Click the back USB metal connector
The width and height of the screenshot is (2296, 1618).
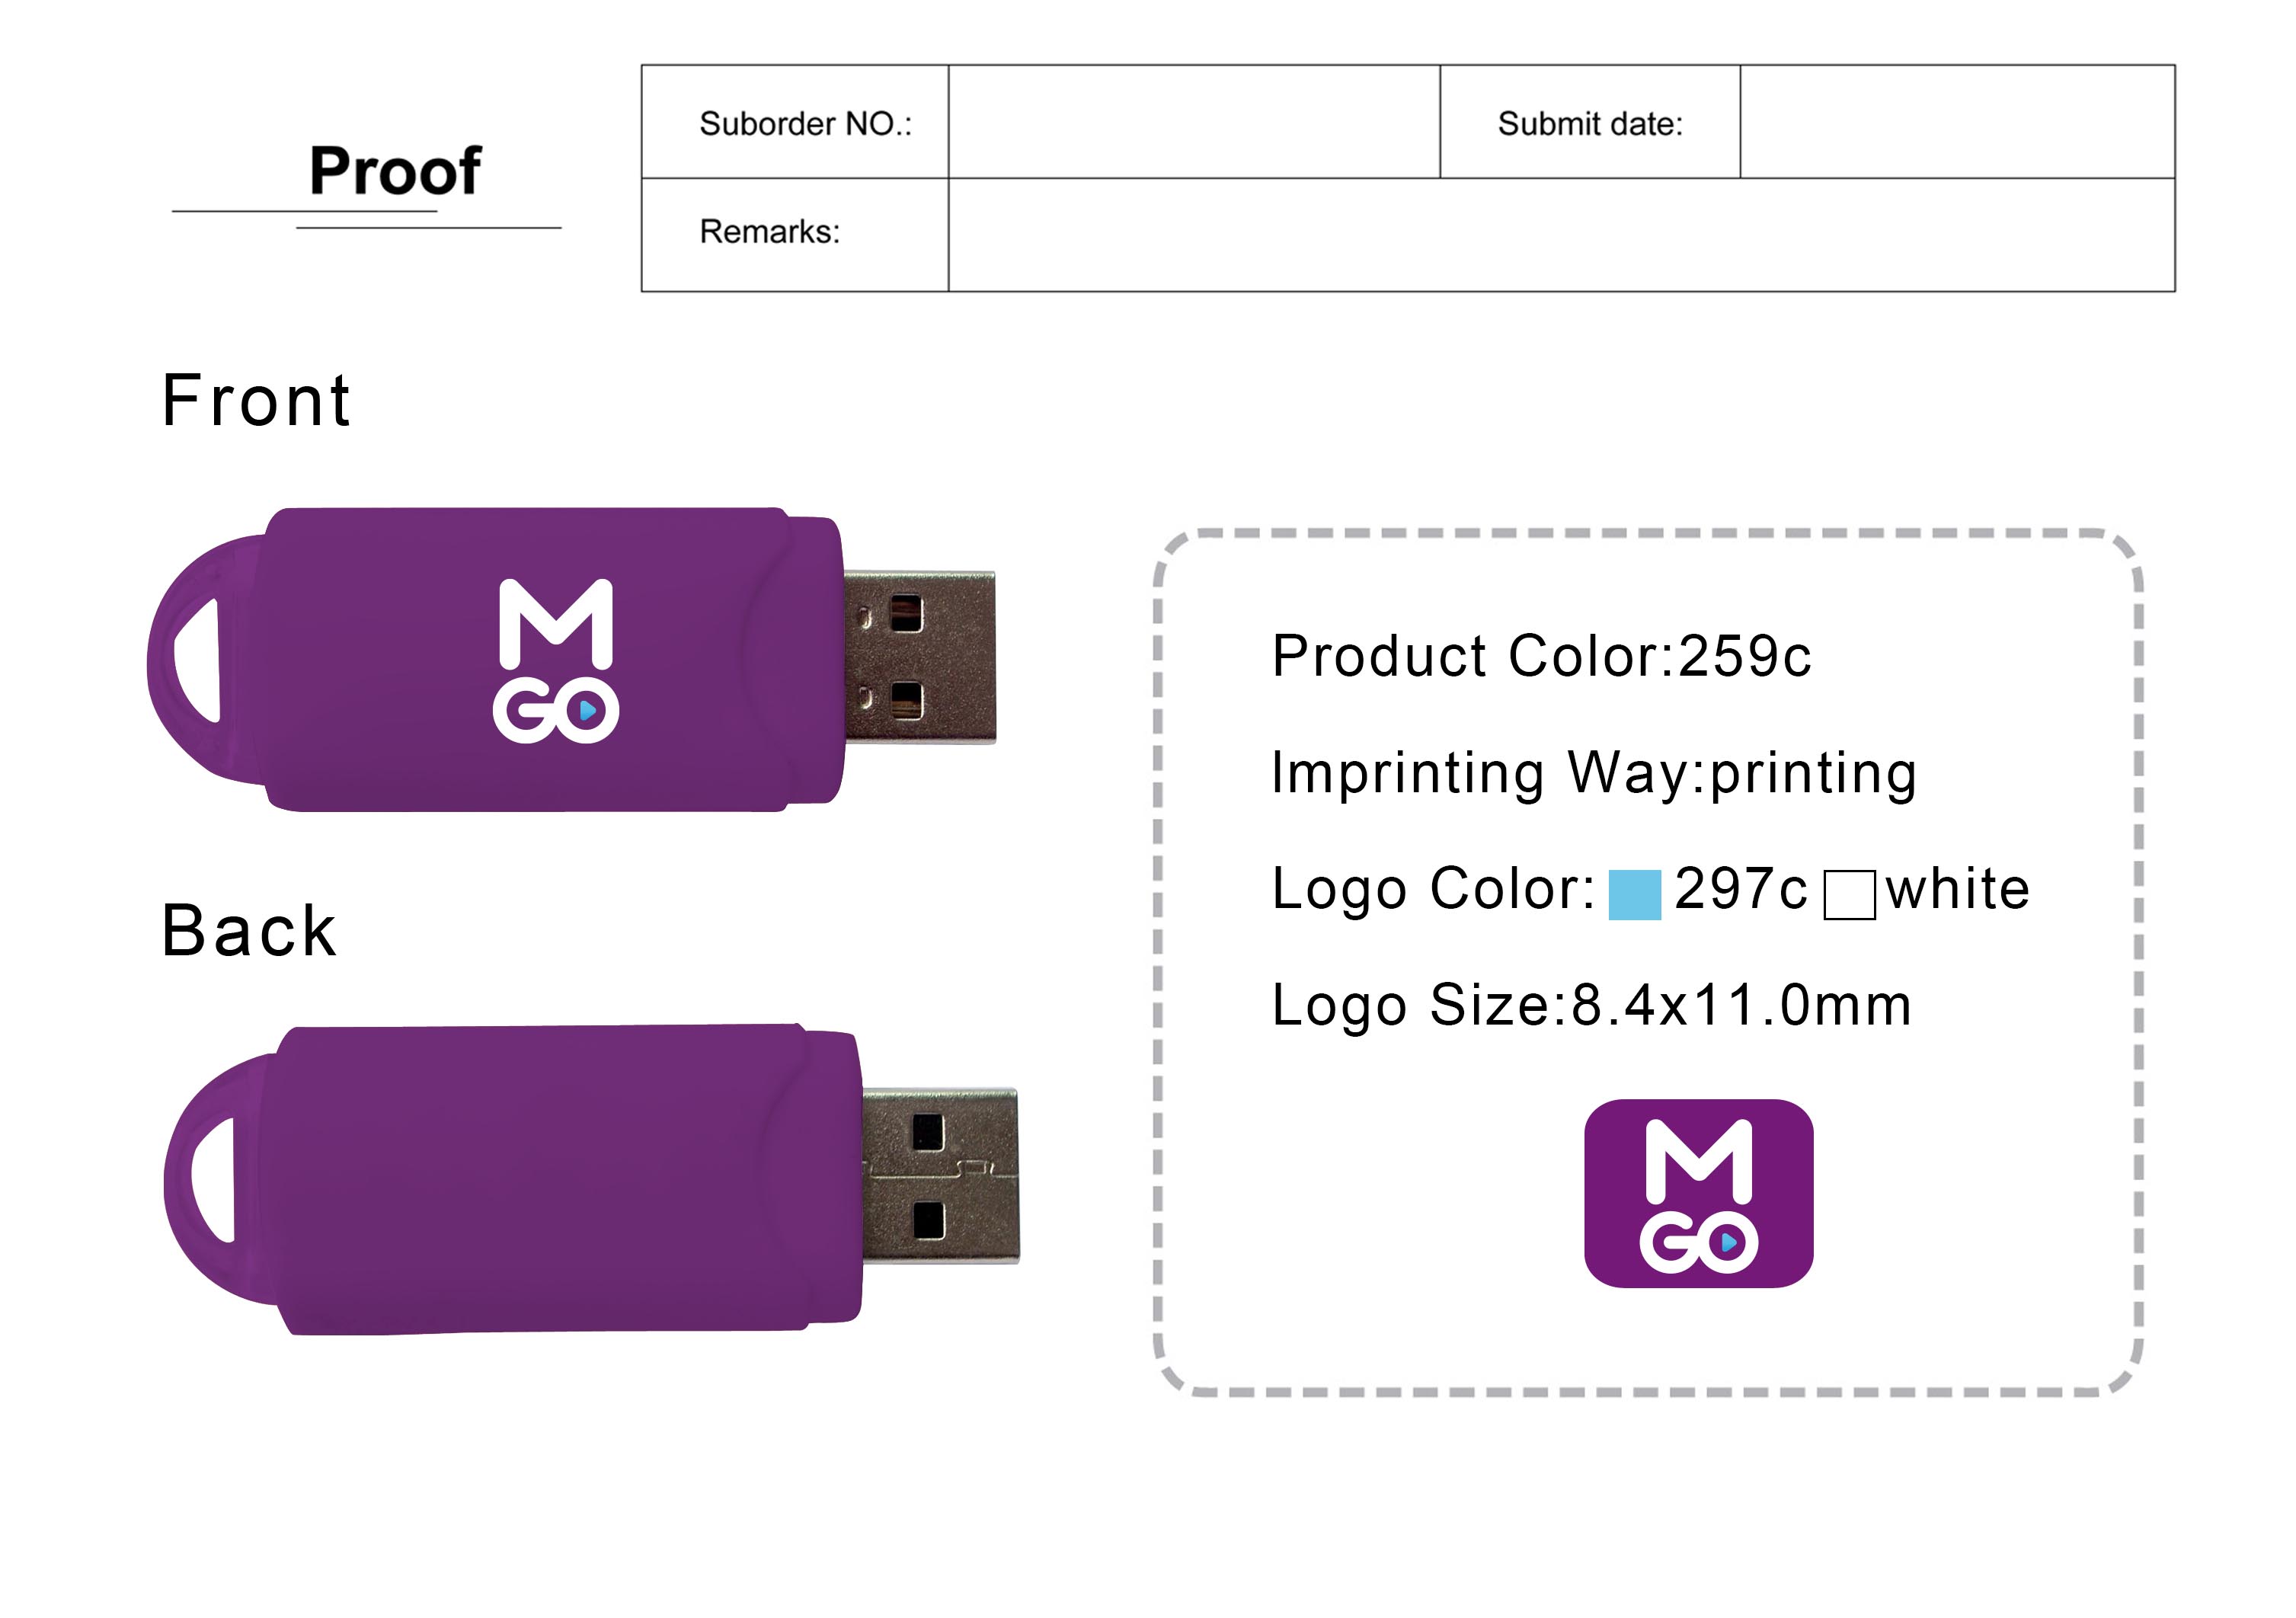[x=940, y=1176]
